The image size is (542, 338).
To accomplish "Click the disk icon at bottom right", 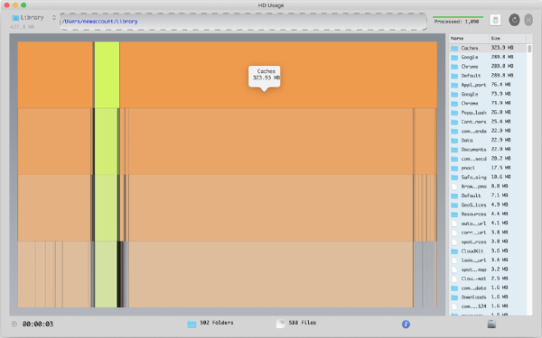I will tap(491, 324).
